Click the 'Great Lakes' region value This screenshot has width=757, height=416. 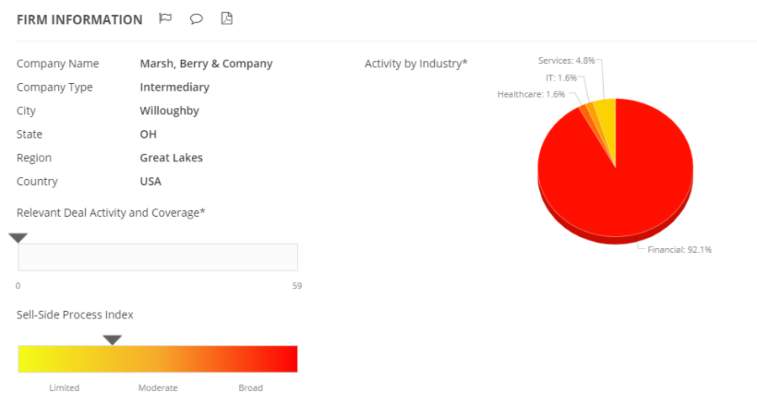pos(172,158)
